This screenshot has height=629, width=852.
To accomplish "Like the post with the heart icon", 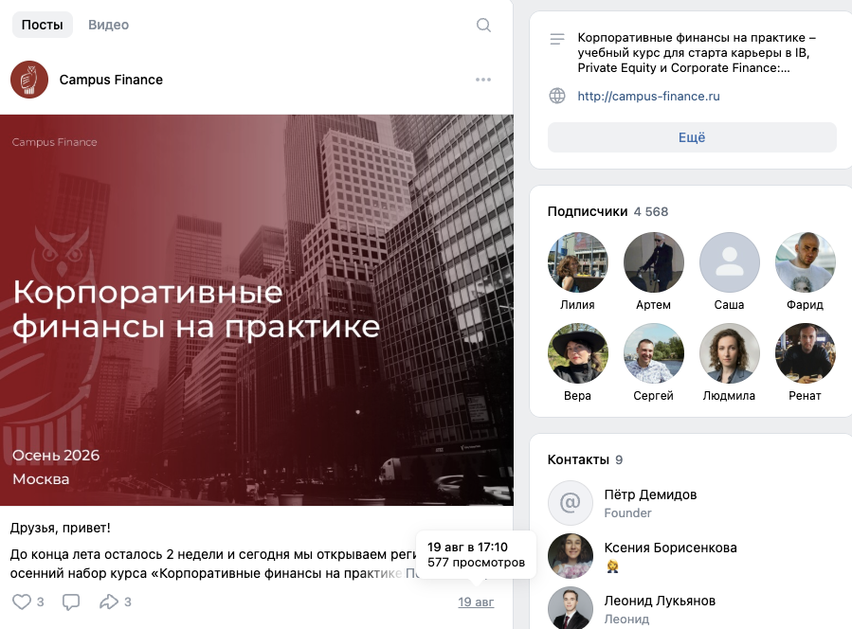I will tap(22, 602).
